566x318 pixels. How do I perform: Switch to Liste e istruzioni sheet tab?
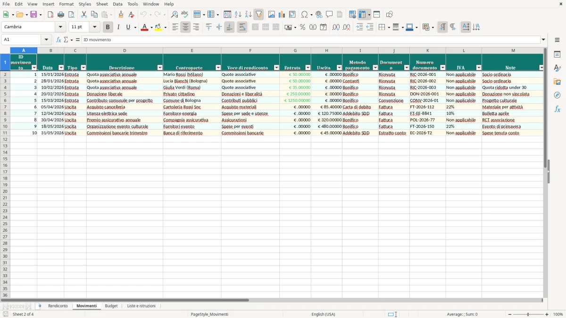tap(141, 306)
